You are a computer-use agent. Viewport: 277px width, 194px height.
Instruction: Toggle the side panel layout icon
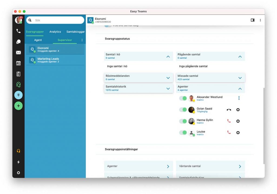[253, 20]
